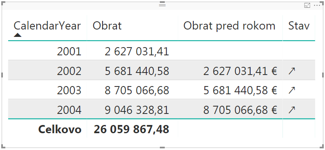
Task: Click the trend arrow in 2003 row
Action: [291, 91]
